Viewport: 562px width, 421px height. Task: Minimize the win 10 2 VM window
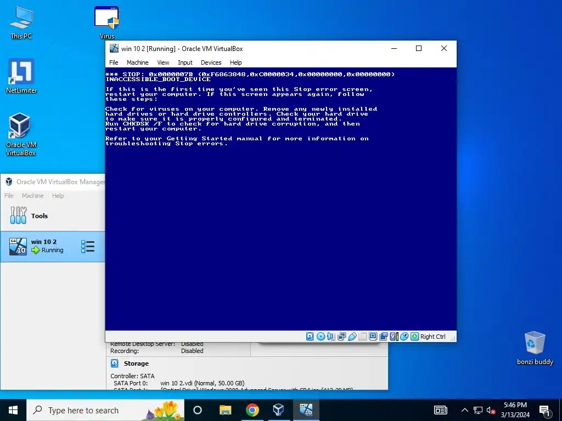[x=394, y=48]
